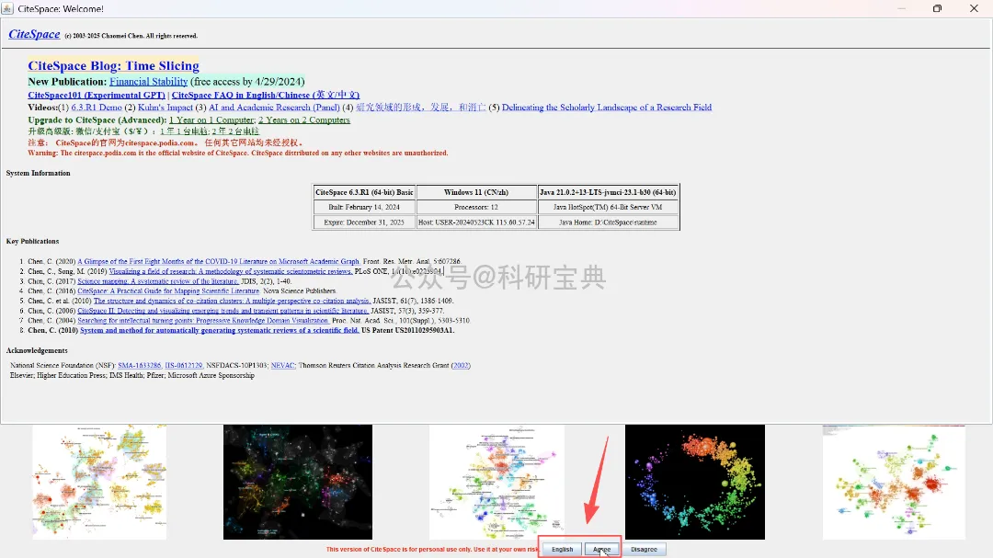This screenshot has height=558, width=993.
Task: Click the 'Expire: December 31, 2025' cell
Action: tap(364, 222)
